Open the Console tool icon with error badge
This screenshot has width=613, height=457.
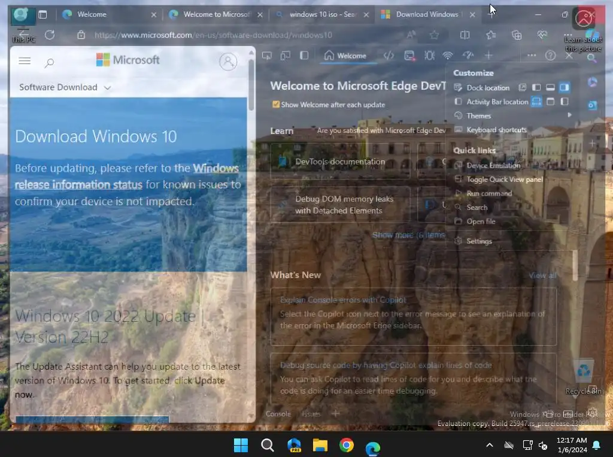409,56
